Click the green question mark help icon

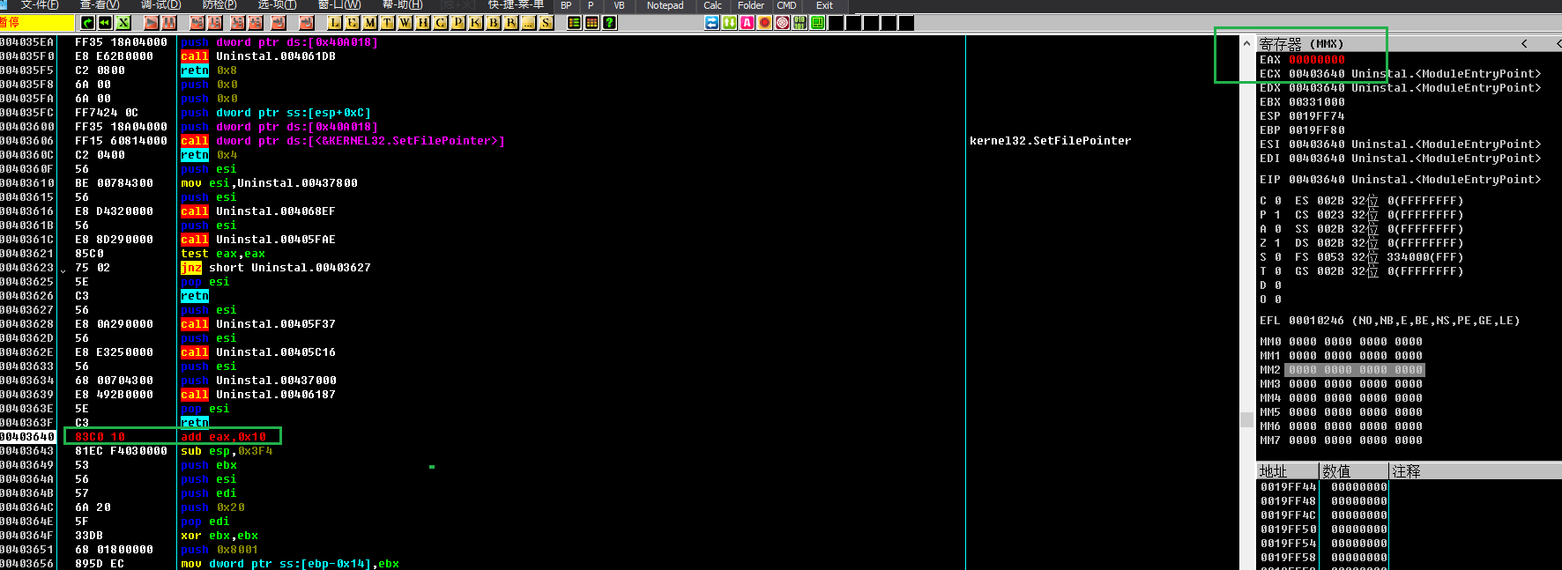[610, 23]
